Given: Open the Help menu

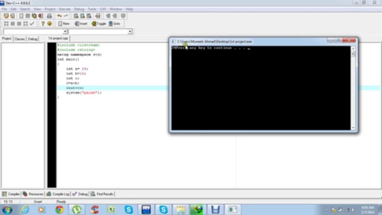Looking at the screenshot, I should tap(129, 9).
